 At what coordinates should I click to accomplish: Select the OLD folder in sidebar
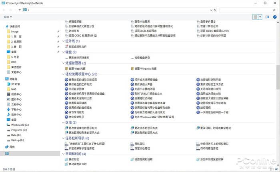click(14, 62)
